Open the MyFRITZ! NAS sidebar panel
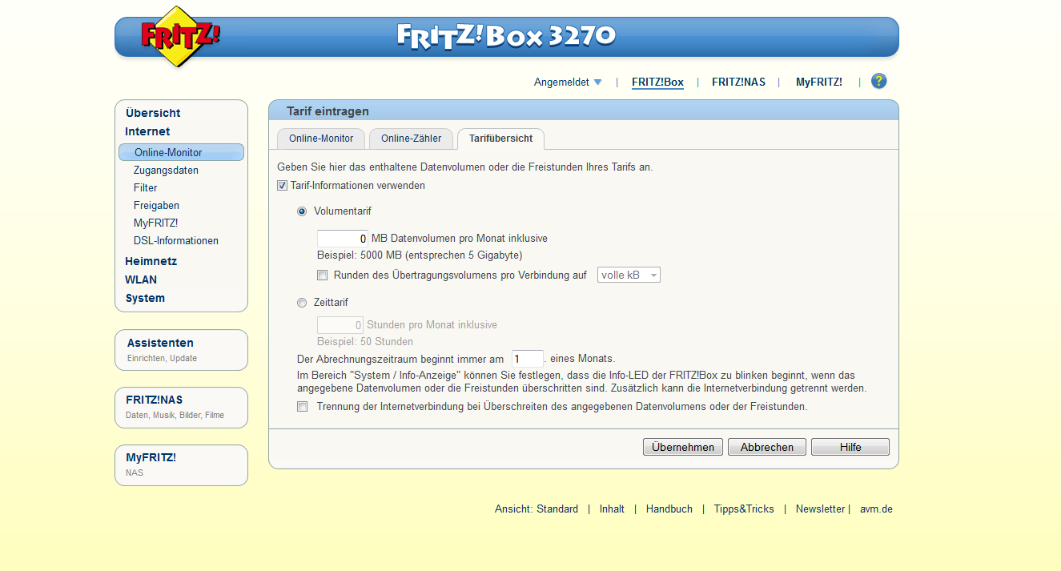Screen dimensions: 1061x571 tap(181, 465)
